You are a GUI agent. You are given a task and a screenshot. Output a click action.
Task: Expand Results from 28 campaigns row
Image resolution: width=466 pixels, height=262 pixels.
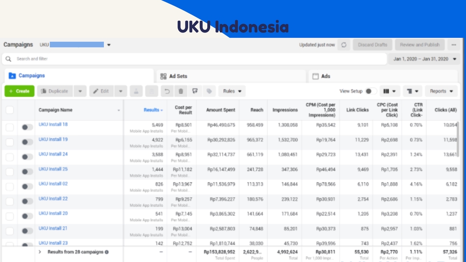click(x=40, y=252)
